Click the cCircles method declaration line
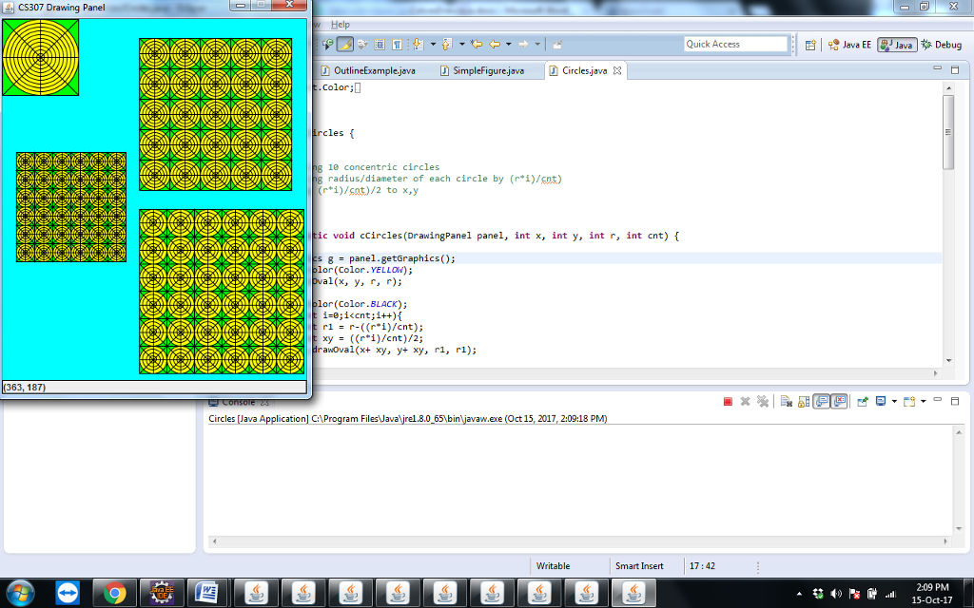This screenshot has height=608, width=974. (x=496, y=236)
